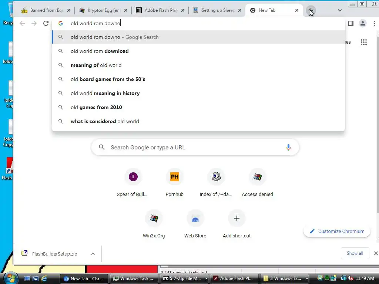Open the Pornhub shortcut tile
Image resolution: width=379 pixels, height=284 pixels.
[175, 183]
